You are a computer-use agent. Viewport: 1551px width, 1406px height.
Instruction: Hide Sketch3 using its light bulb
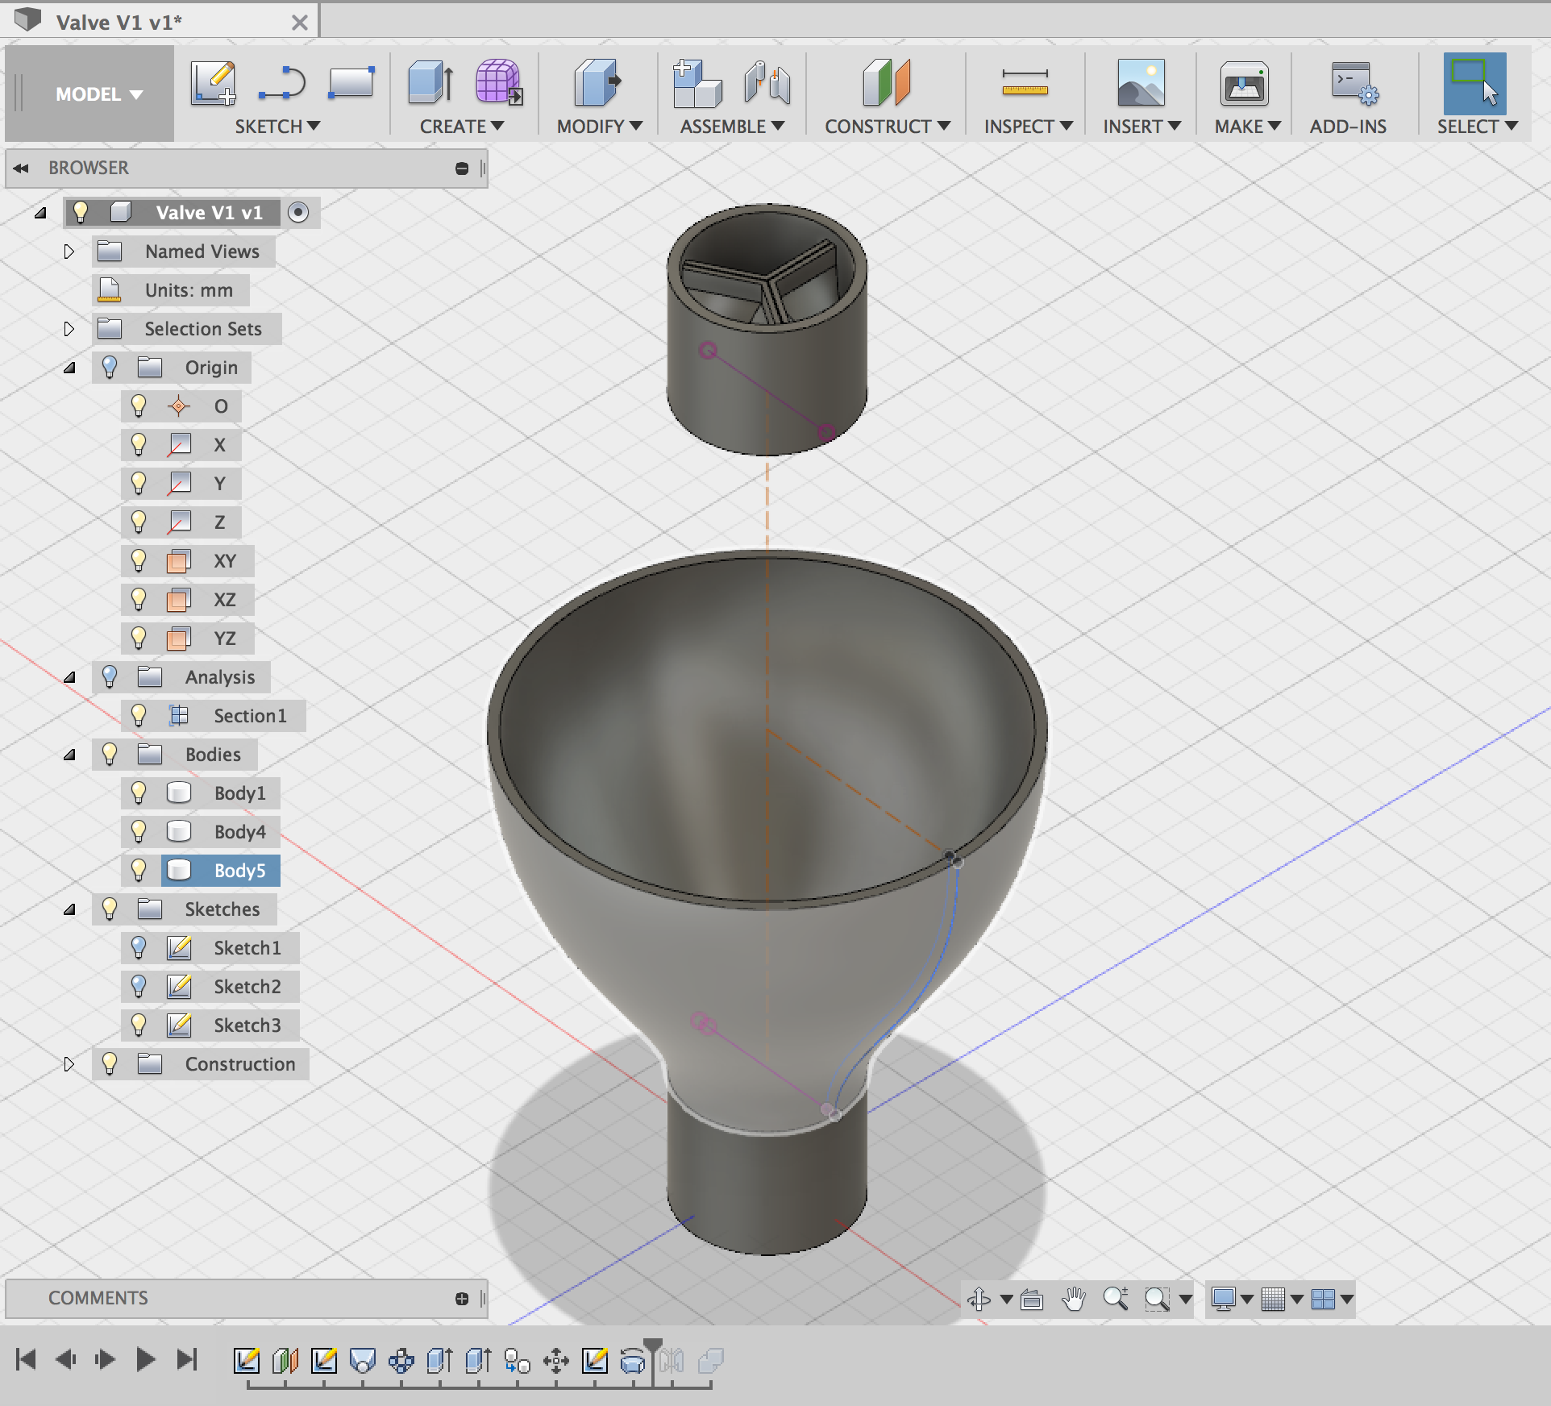point(139,1025)
